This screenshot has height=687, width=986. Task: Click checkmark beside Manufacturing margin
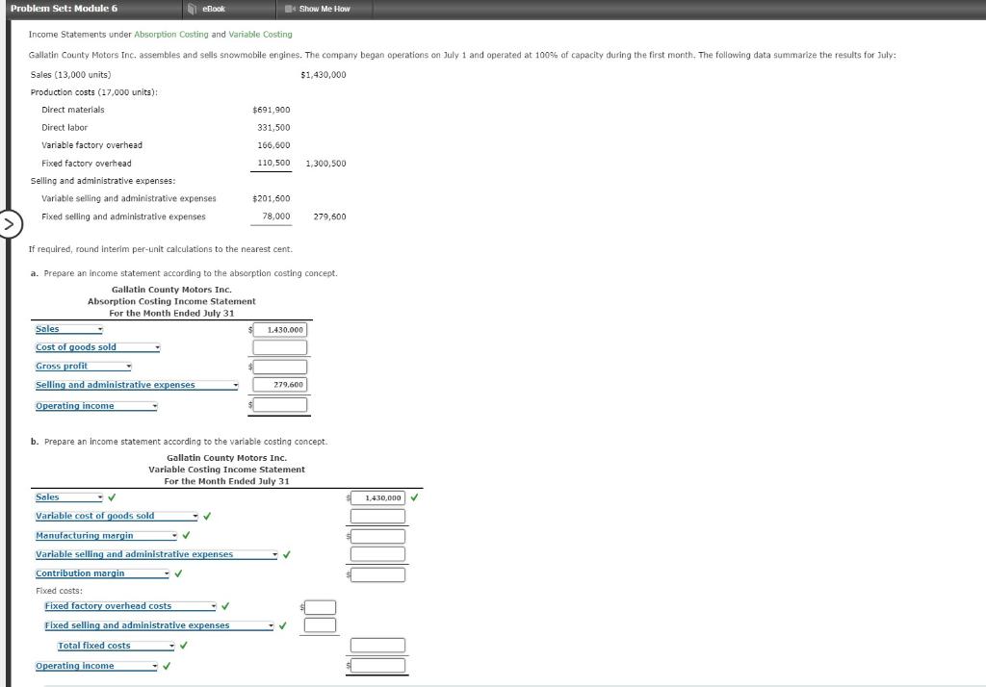pyautogui.click(x=186, y=536)
